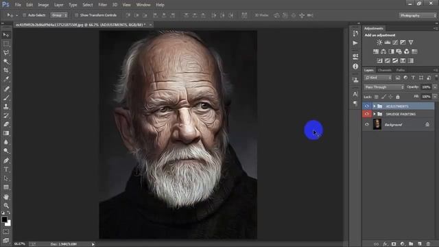Open the status bar info arrow
439x247 pixels.
[x=93, y=244]
